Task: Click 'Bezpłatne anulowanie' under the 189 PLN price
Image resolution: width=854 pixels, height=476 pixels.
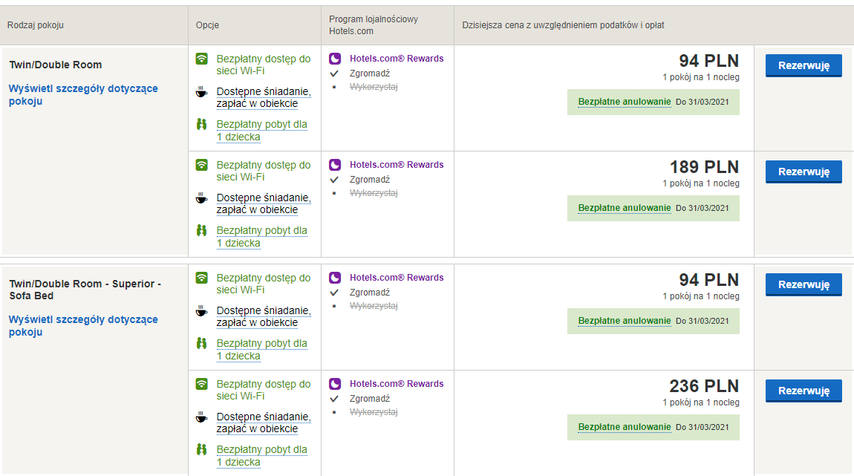Action: 624,208
